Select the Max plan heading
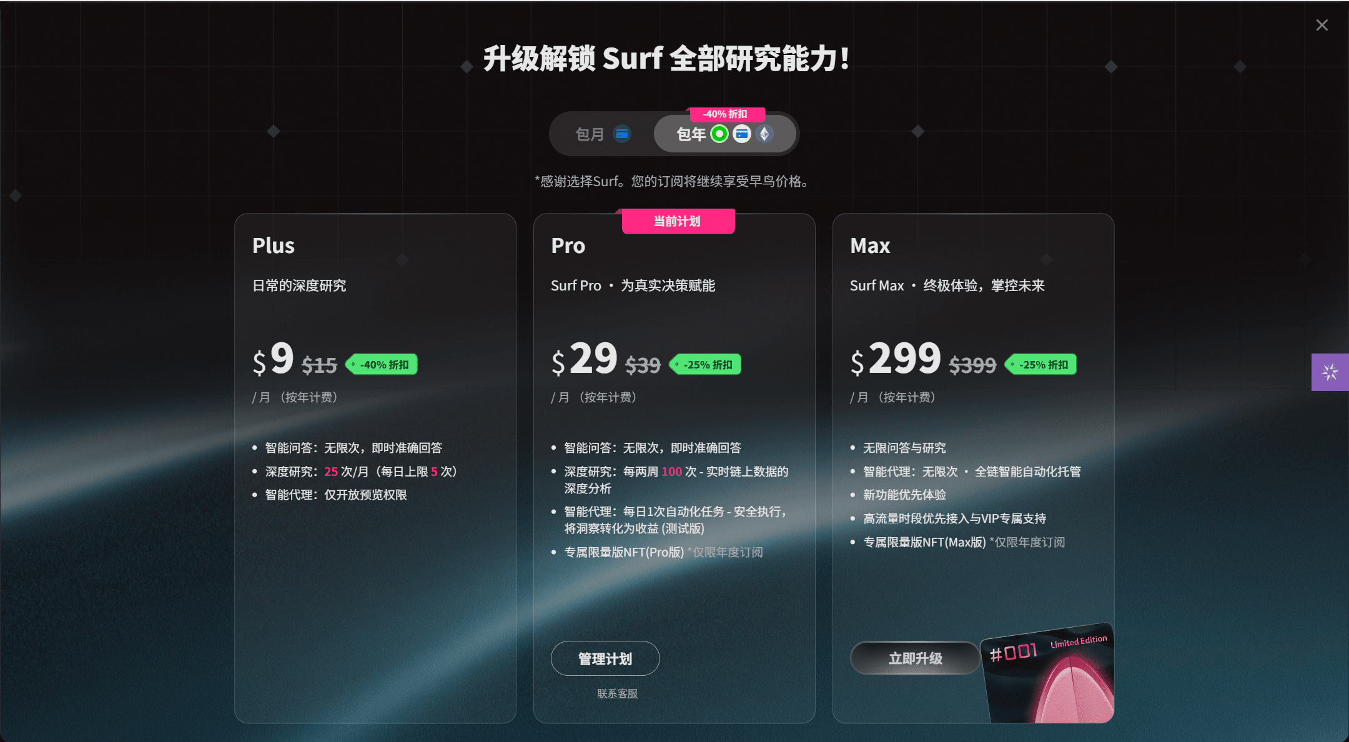 [x=870, y=245]
